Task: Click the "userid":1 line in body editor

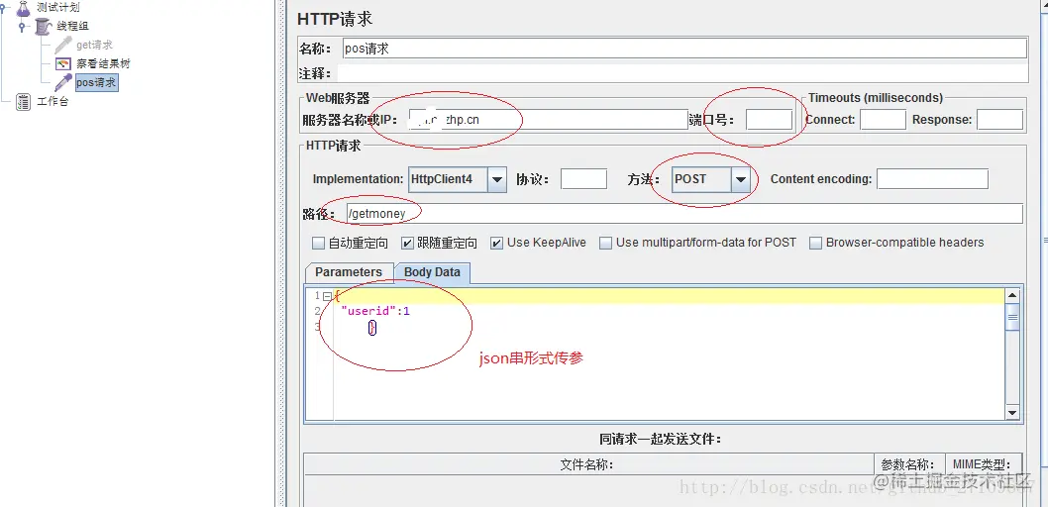Action: click(375, 311)
